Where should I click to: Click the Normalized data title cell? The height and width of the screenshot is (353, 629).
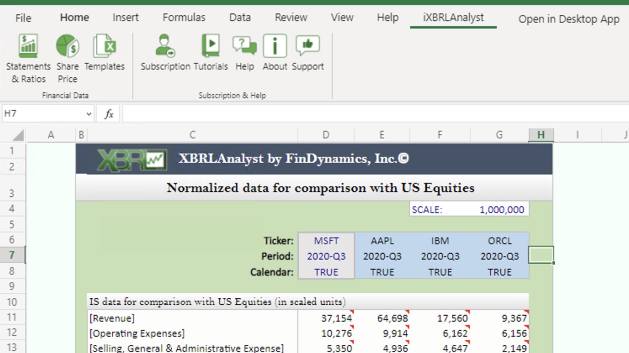click(314, 188)
